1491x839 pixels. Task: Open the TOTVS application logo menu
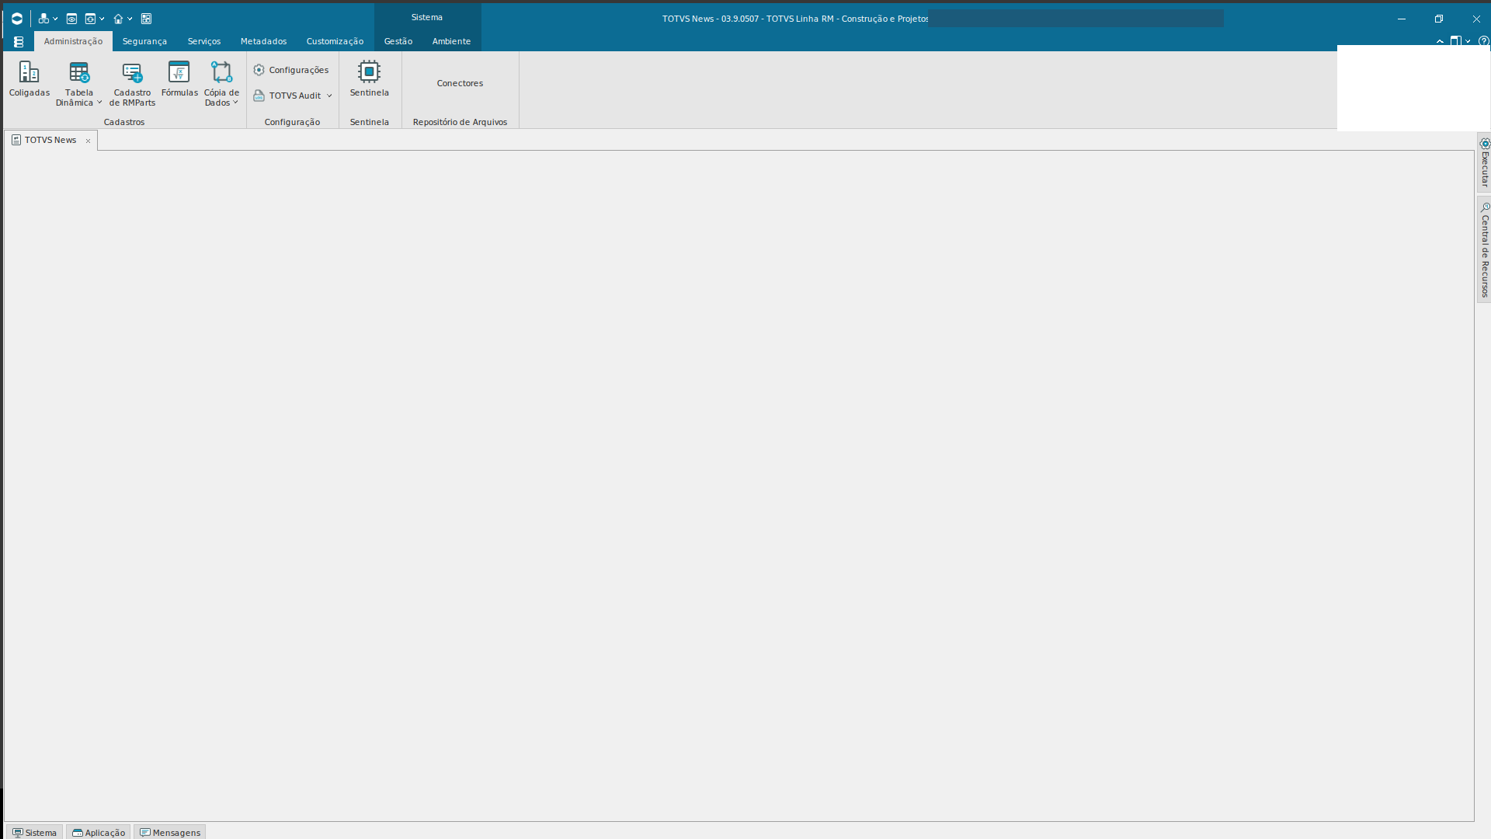(16, 19)
